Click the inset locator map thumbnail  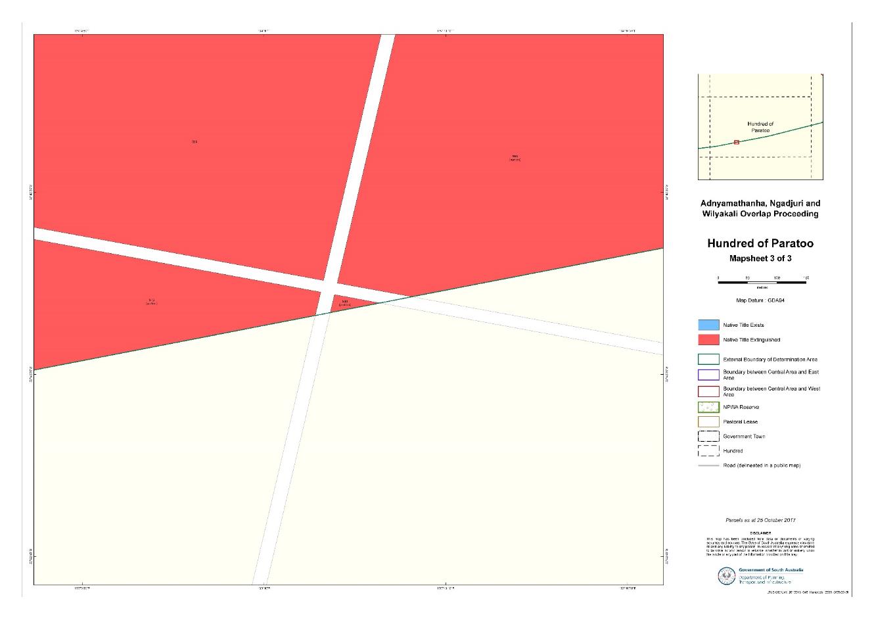(760, 127)
